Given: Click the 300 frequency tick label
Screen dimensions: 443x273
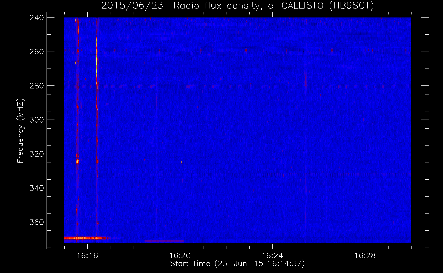Looking at the screenshot, I should click(x=37, y=120).
